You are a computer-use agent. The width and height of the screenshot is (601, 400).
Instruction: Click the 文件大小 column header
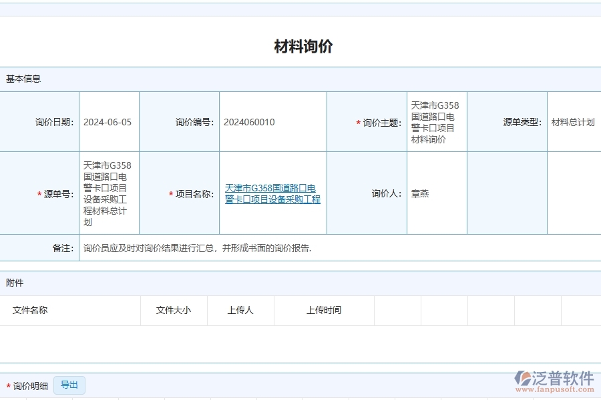tap(174, 310)
